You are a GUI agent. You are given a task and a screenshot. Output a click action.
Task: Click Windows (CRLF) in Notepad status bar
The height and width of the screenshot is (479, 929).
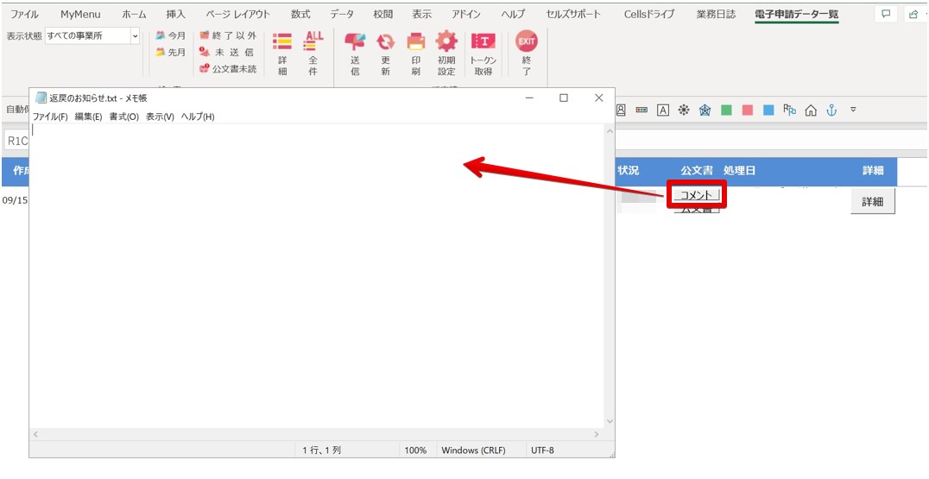tap(474, 450)
